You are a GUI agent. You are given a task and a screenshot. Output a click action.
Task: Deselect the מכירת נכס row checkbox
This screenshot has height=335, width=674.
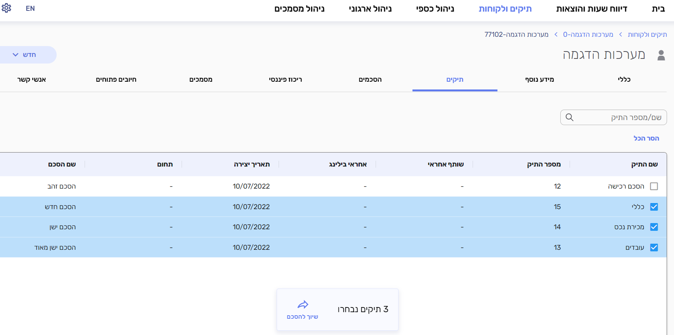[x=654, y=227]
